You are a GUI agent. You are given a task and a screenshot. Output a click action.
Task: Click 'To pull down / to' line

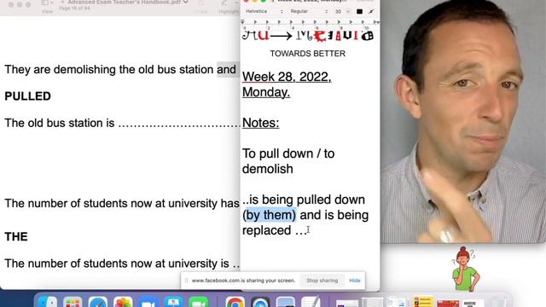pos(288,153)
